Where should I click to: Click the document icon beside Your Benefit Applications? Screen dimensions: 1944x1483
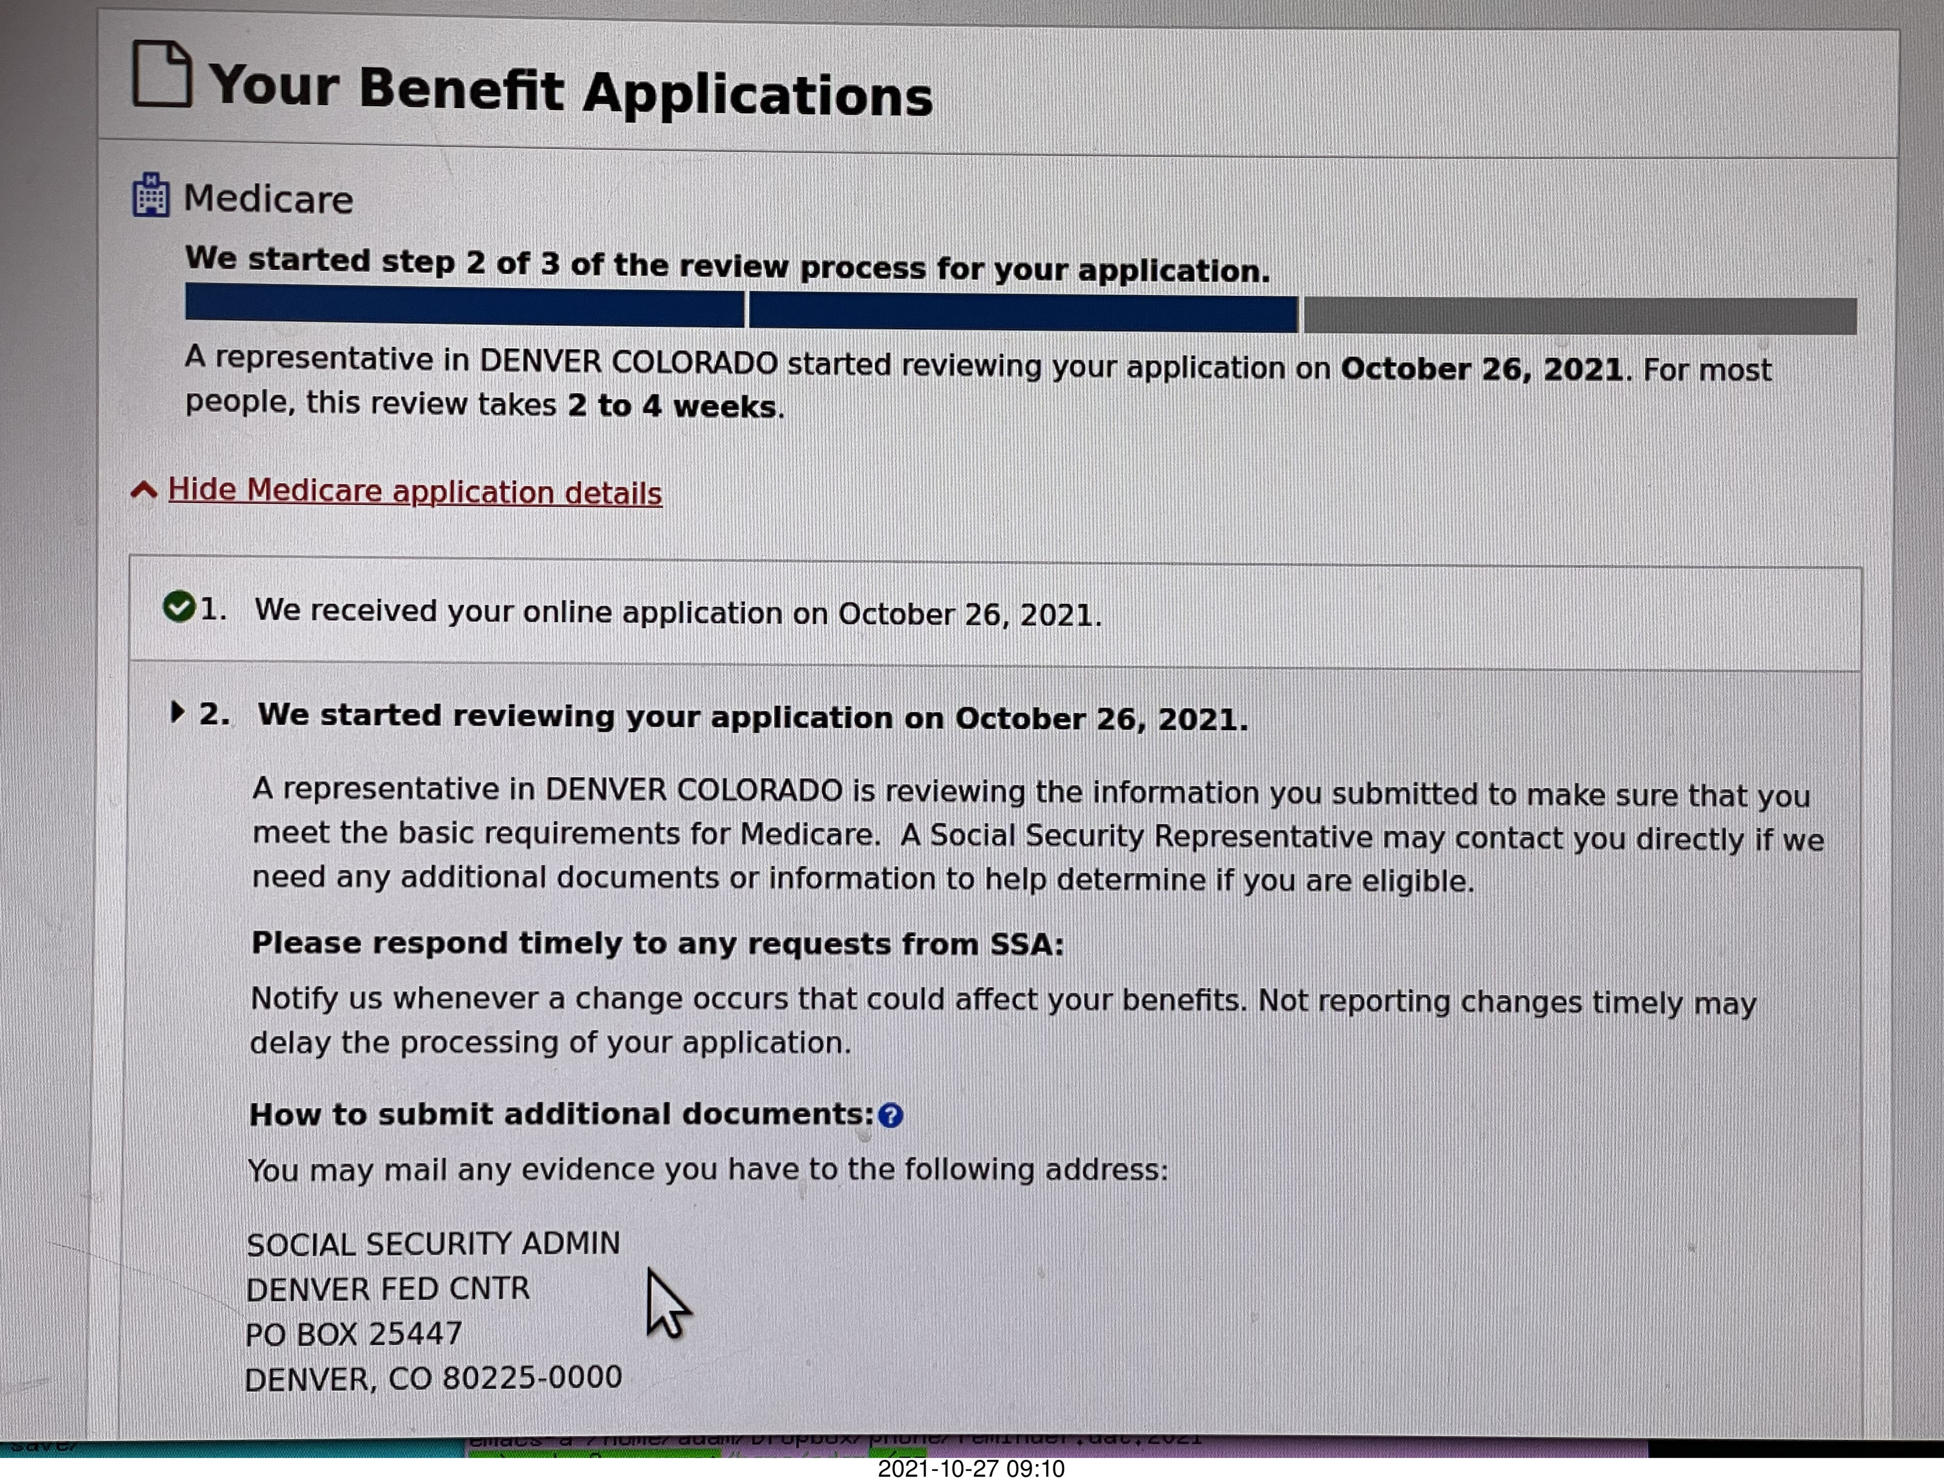click(162, 74)
